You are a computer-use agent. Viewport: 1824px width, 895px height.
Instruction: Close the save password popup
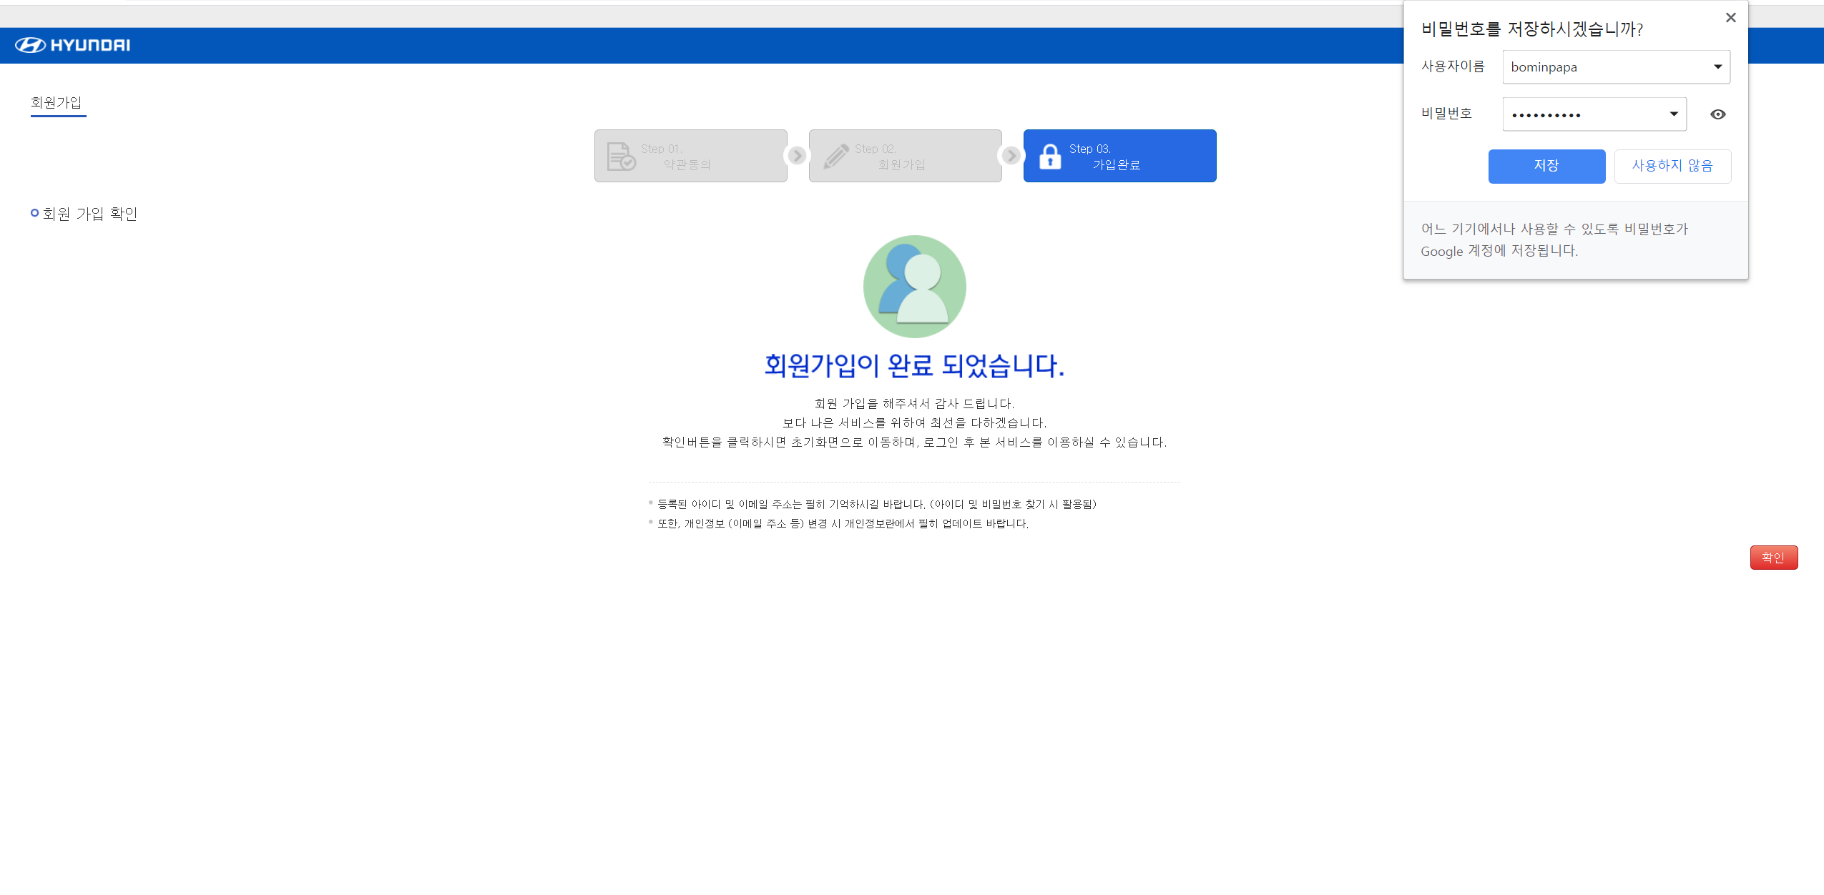click(1730, 18)
